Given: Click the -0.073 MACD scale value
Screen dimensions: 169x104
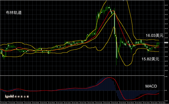Looking at the screenshot, I should (166, 101).
